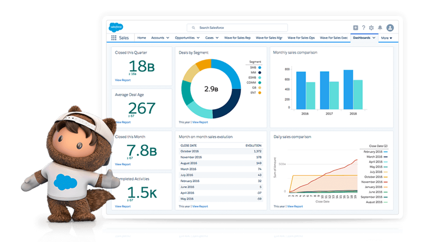Open the Opportunities tab
This screenshot has height=242, width=431.
pyautogui.click(x=185, y=38)
